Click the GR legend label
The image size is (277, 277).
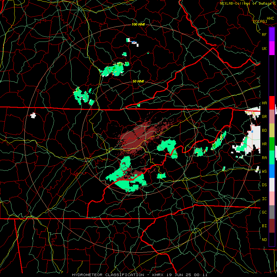[x=264, y=117]
